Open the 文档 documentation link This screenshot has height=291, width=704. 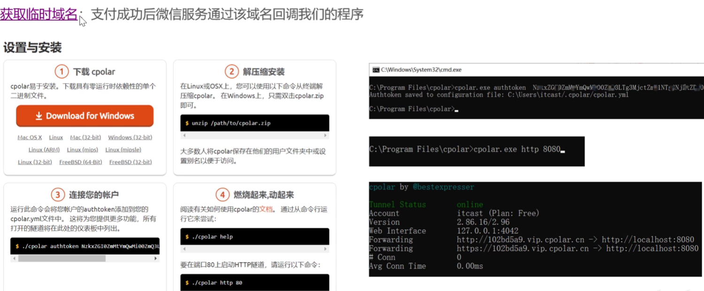[x=266, y=209]
